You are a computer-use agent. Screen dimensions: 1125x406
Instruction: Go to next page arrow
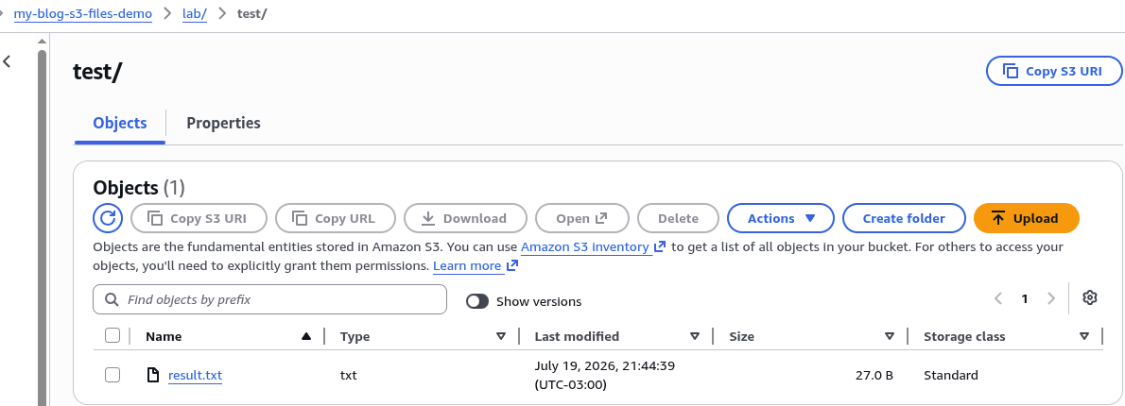click(1051, 298)
